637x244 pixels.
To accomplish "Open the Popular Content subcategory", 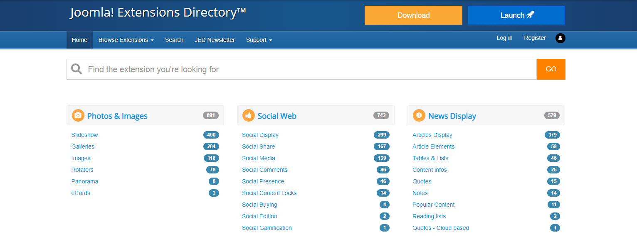I will tap(434, 205).
